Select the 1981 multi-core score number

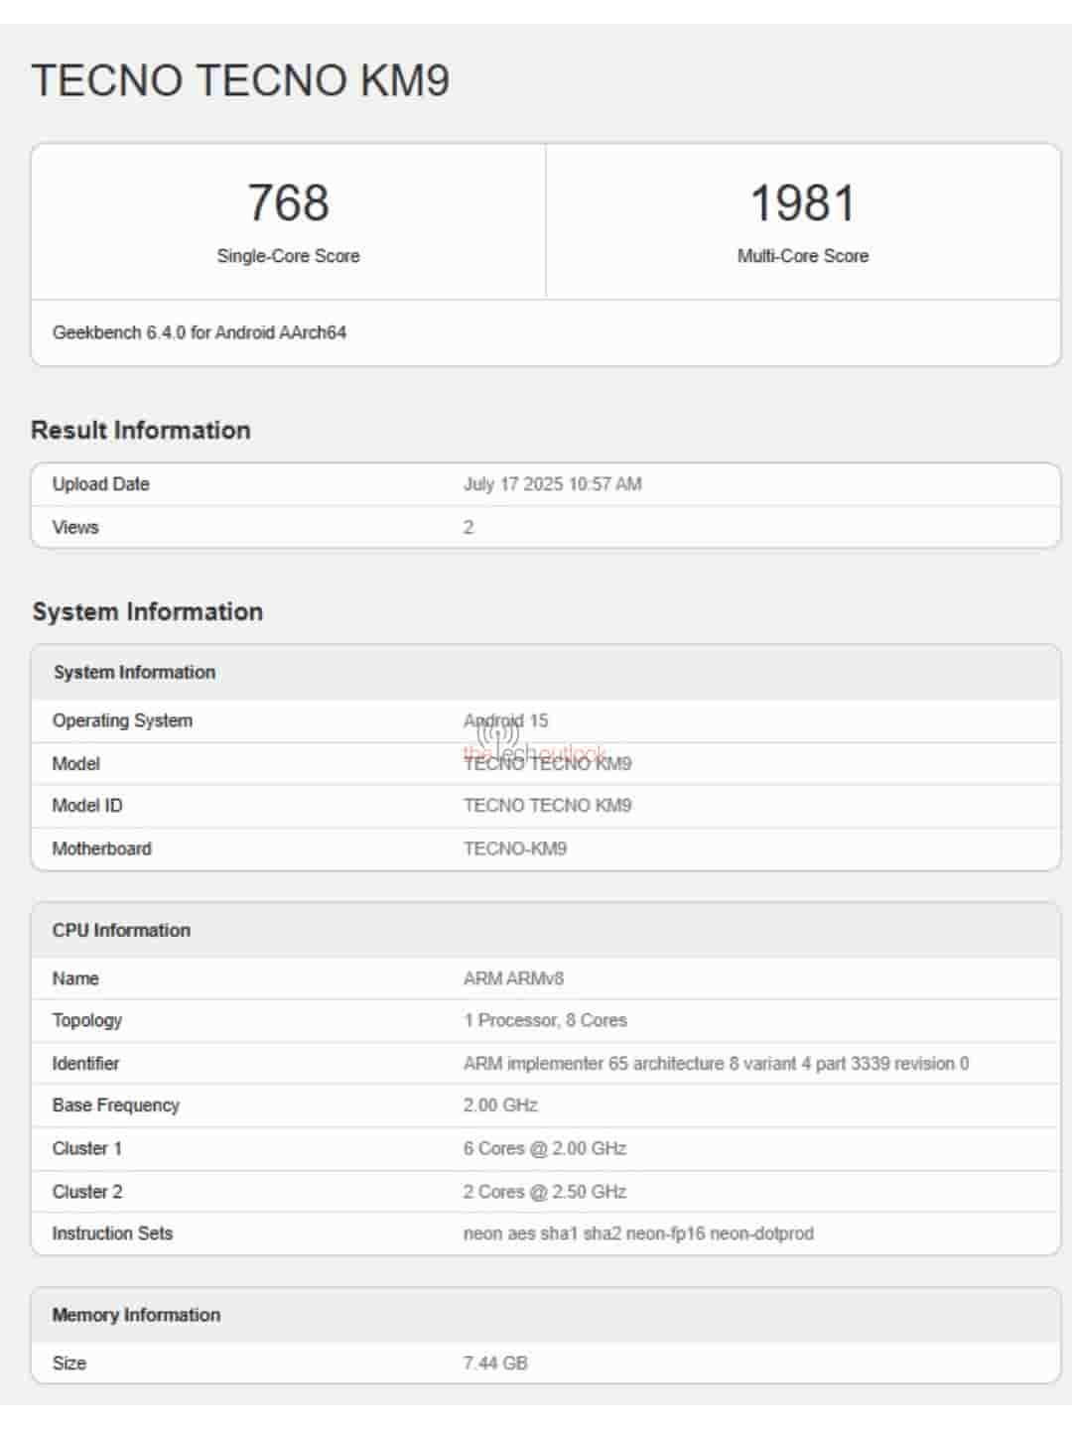click(802, 202)
